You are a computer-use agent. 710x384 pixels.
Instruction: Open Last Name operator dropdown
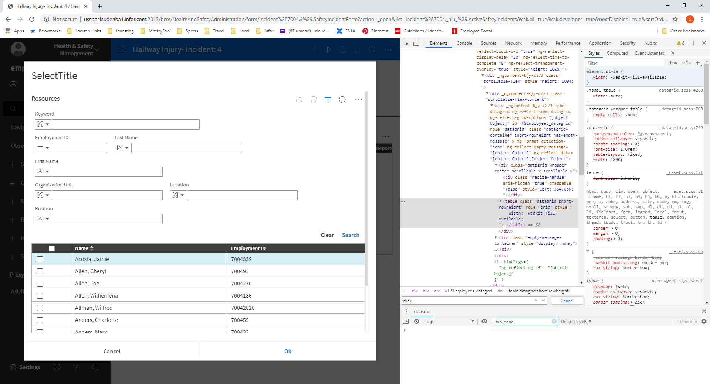coord(123,148)
